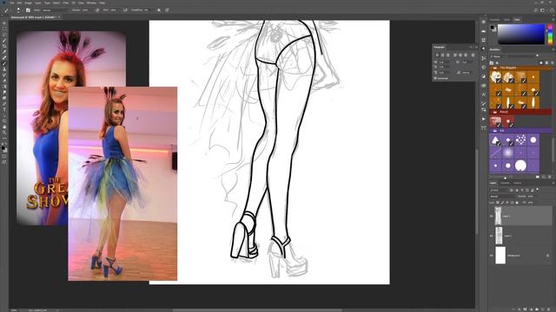Select the Lasso tool

[4, 35]
